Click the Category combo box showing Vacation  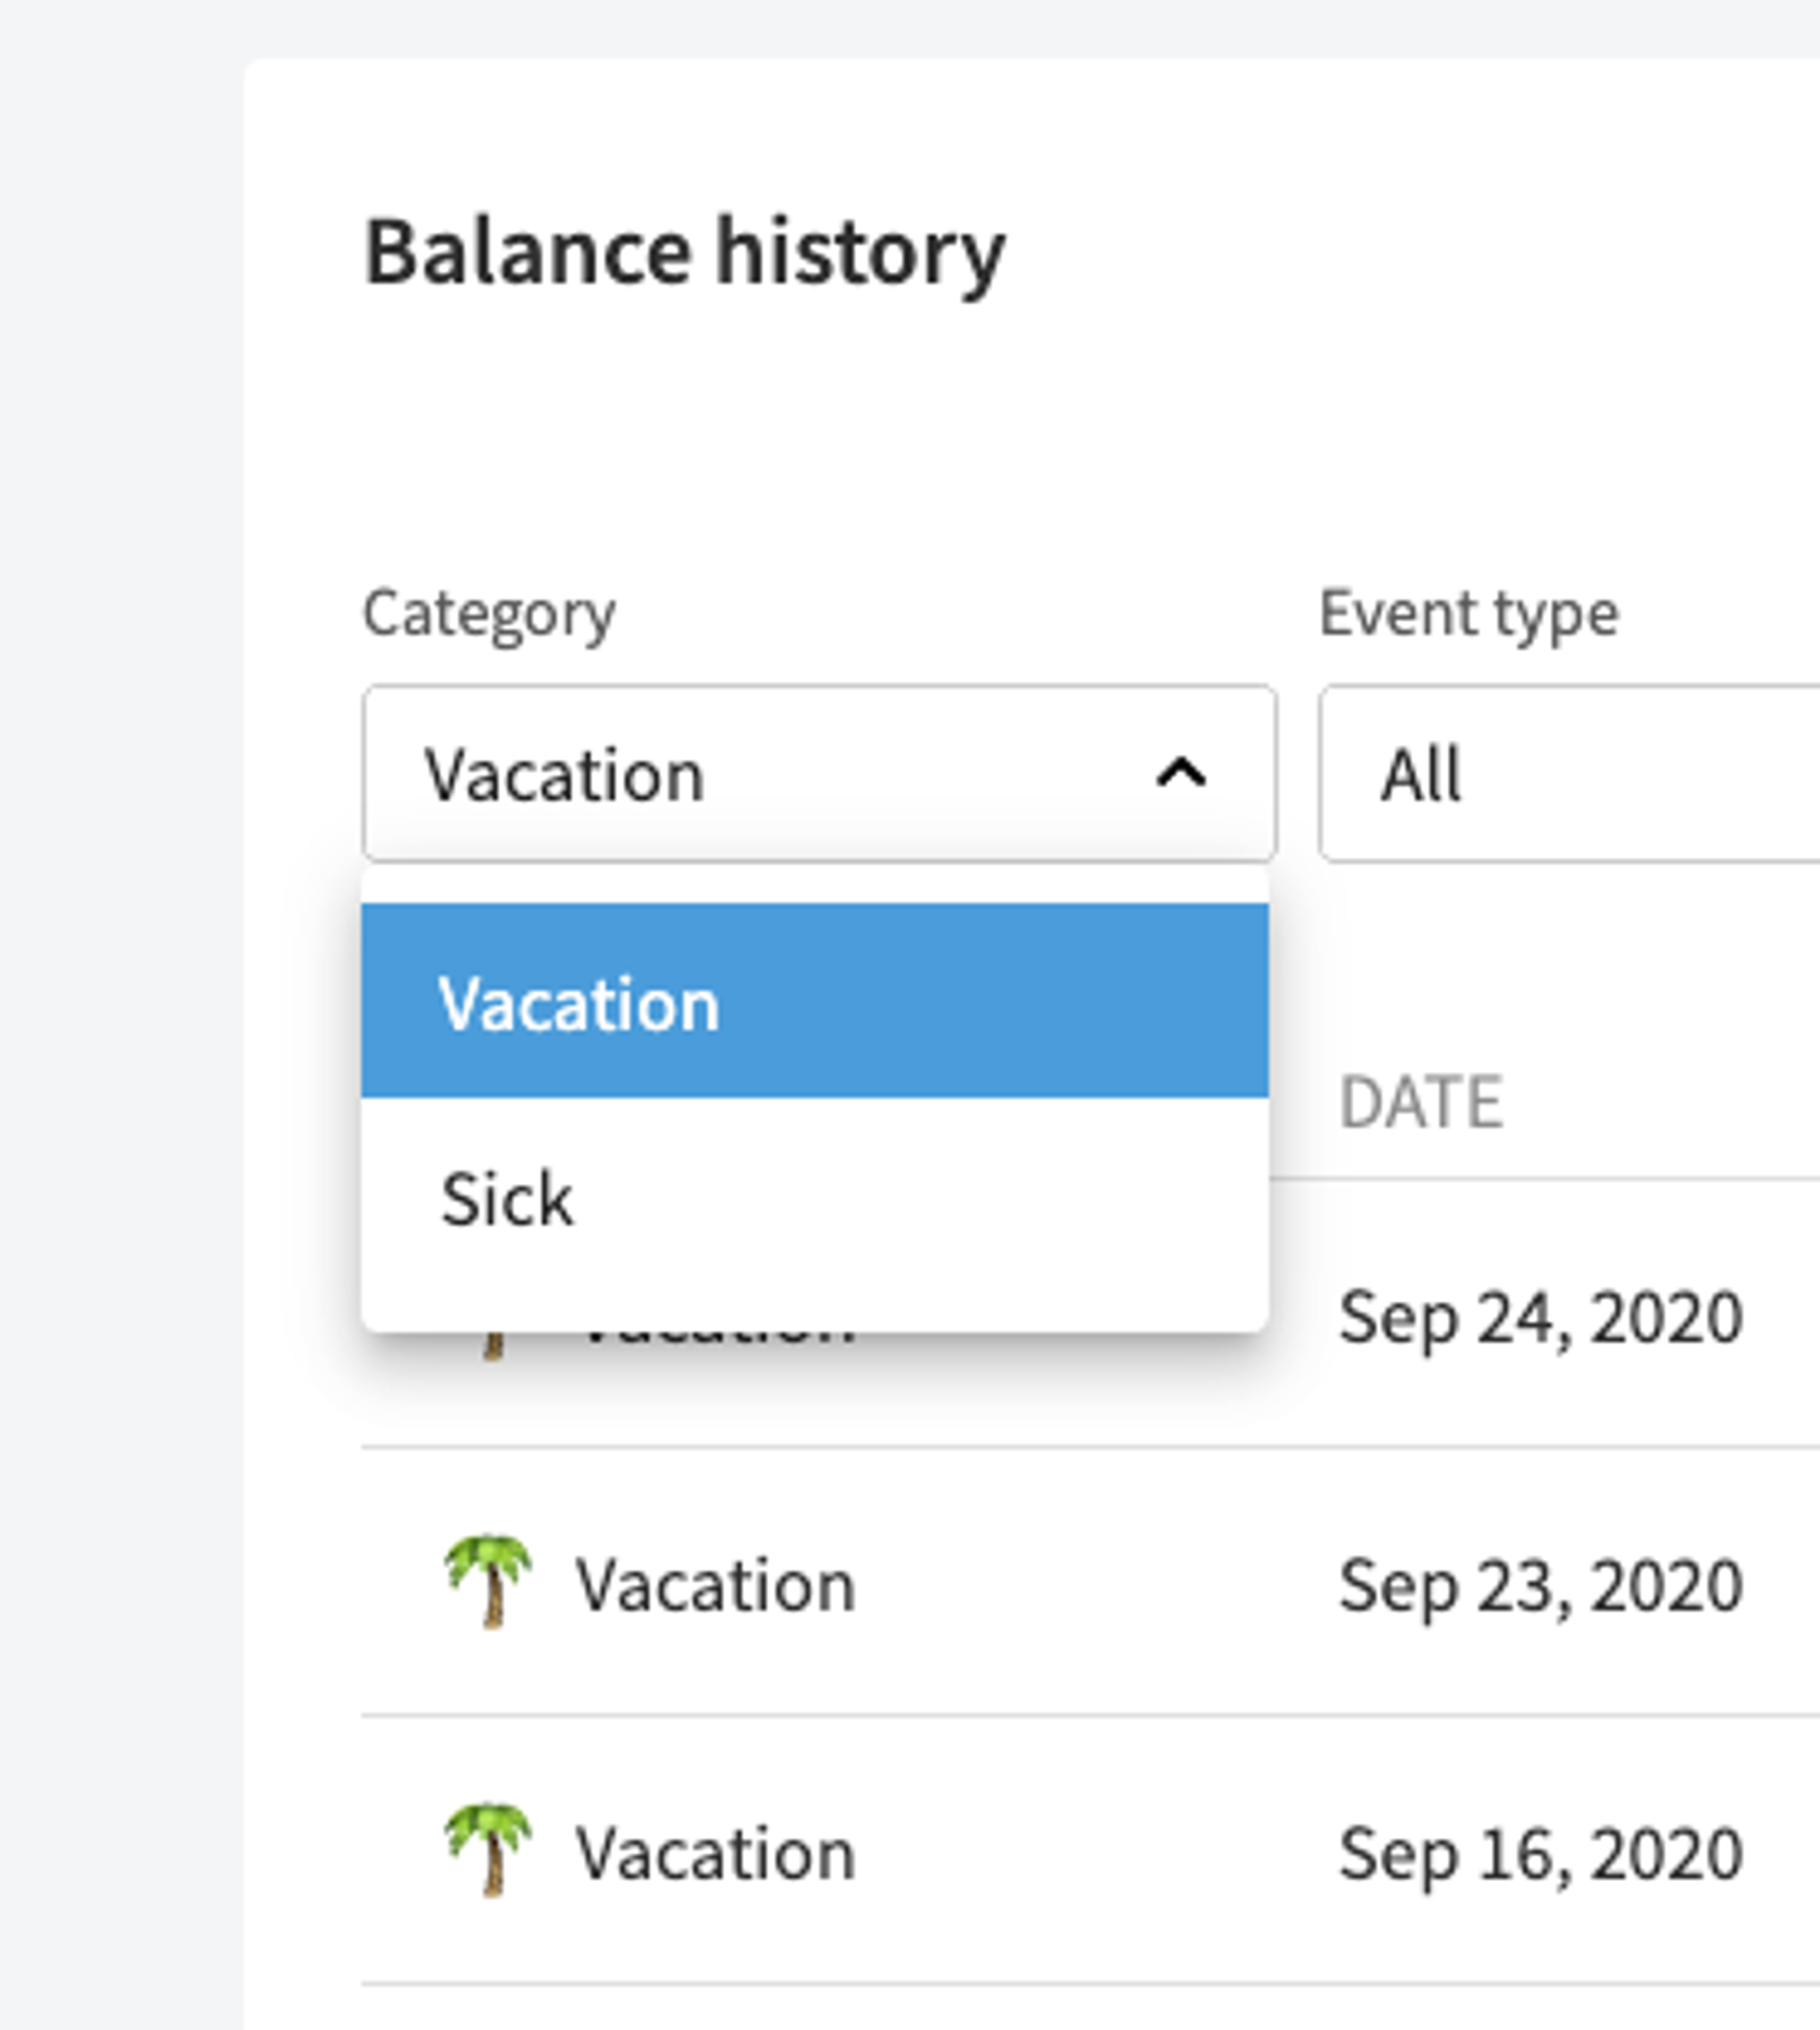click(x=819, y=773)
